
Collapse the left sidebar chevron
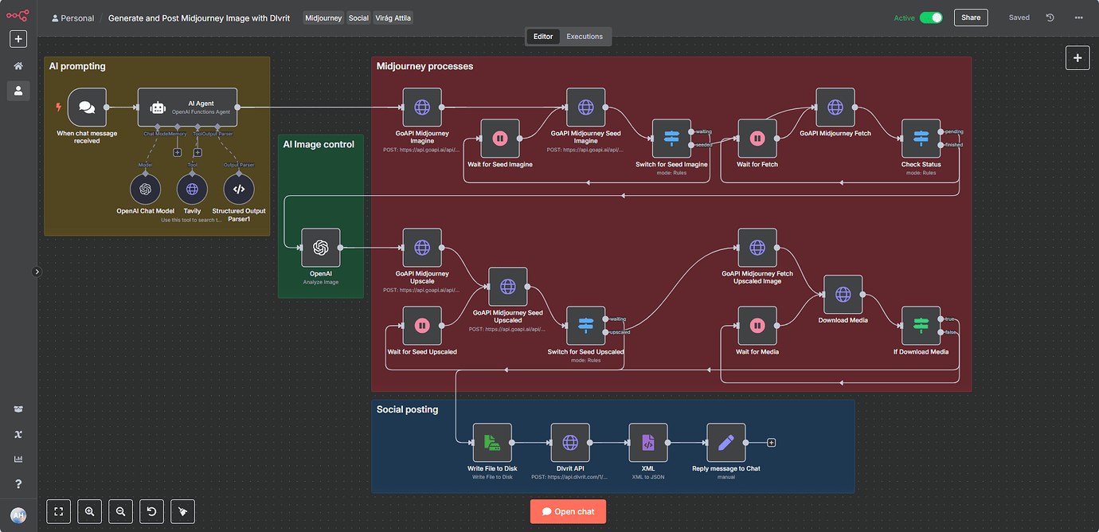pyautogui.click(x=37, y=272)
